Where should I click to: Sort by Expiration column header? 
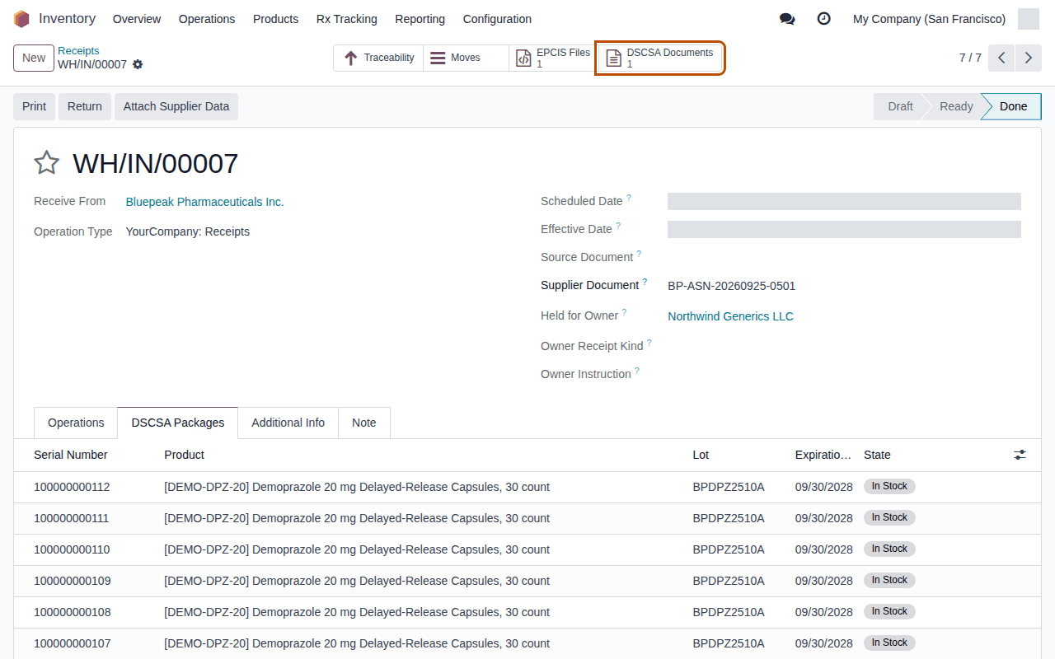click(823, 455)
